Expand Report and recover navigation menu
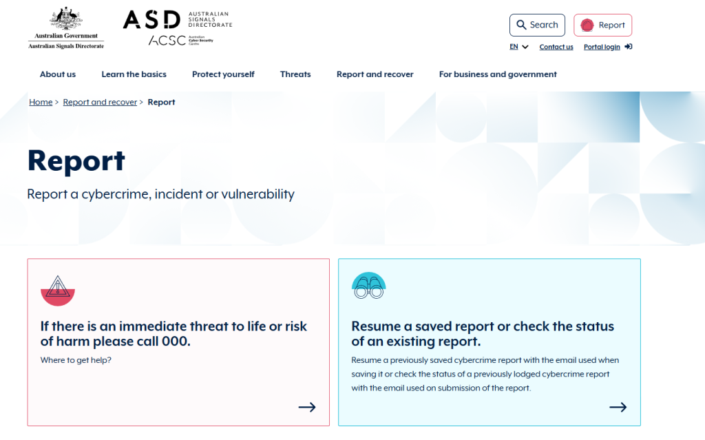This screenshot has height=440, width=705. 375,74
